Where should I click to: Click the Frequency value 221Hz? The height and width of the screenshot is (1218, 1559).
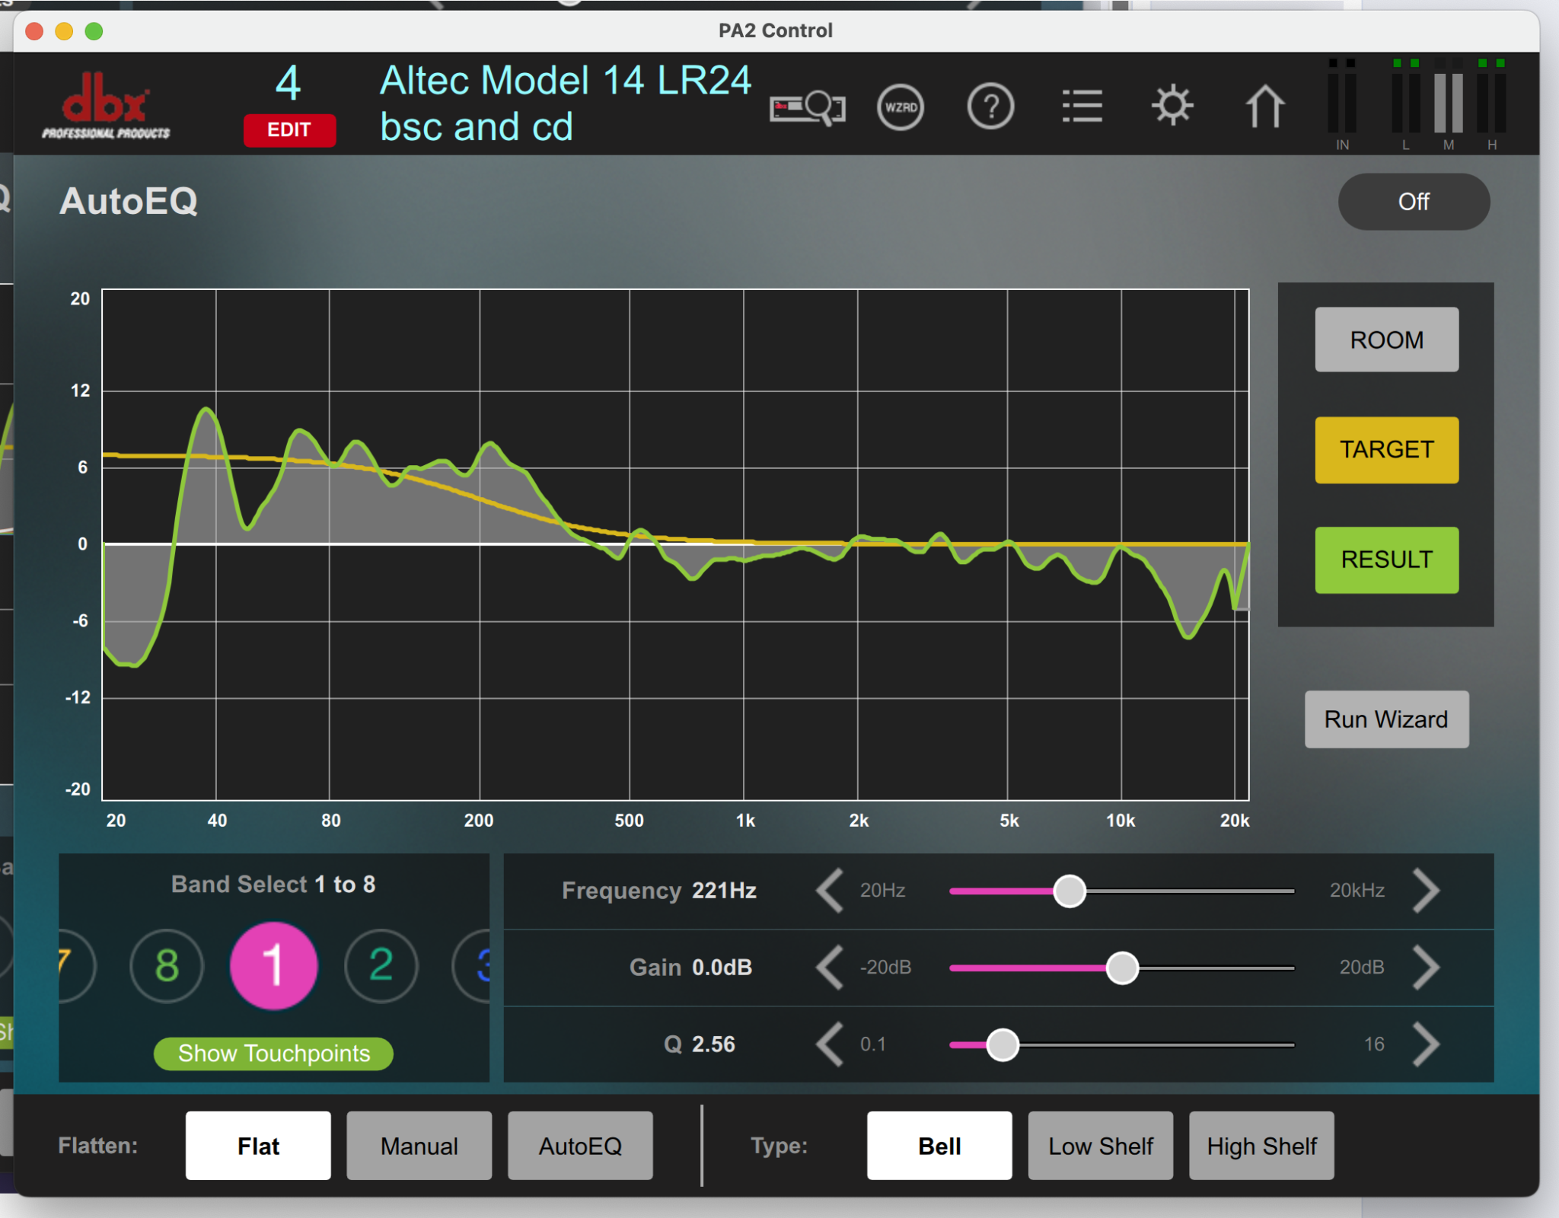(x=724, y=891)
